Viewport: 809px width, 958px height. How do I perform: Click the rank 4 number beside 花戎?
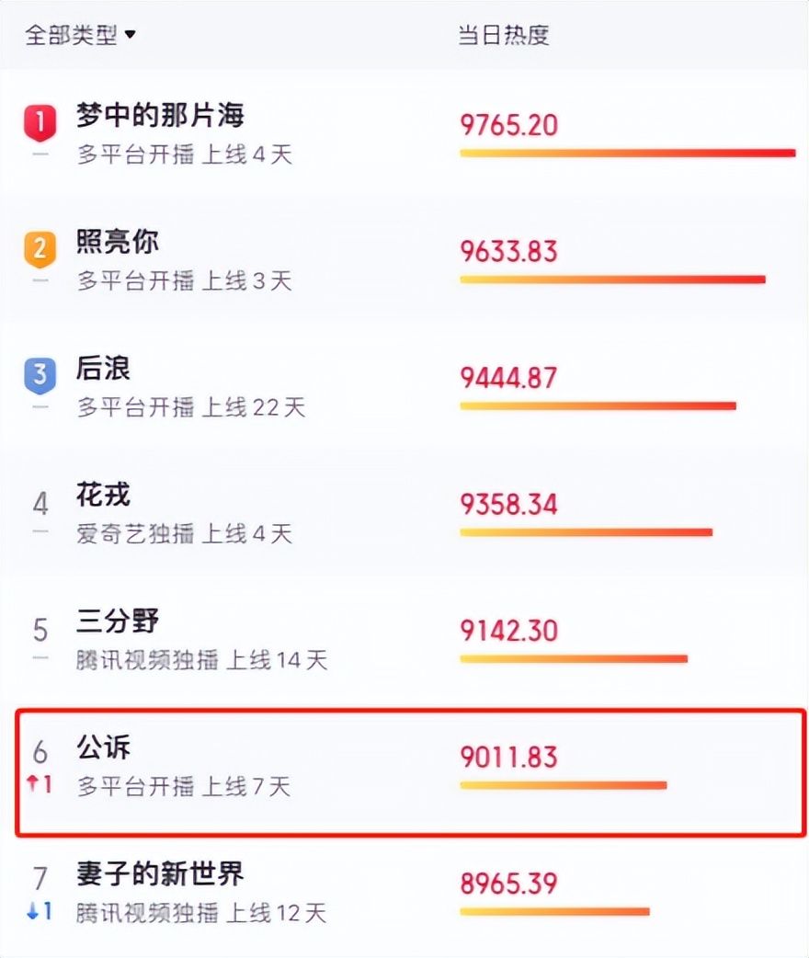coord(39,501)
